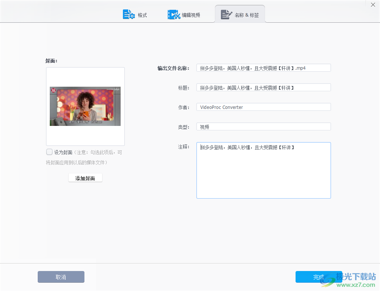Switch to the 编辑视频 tab
The height and width of the screenshot is (291, 380).
pos(184,14)
